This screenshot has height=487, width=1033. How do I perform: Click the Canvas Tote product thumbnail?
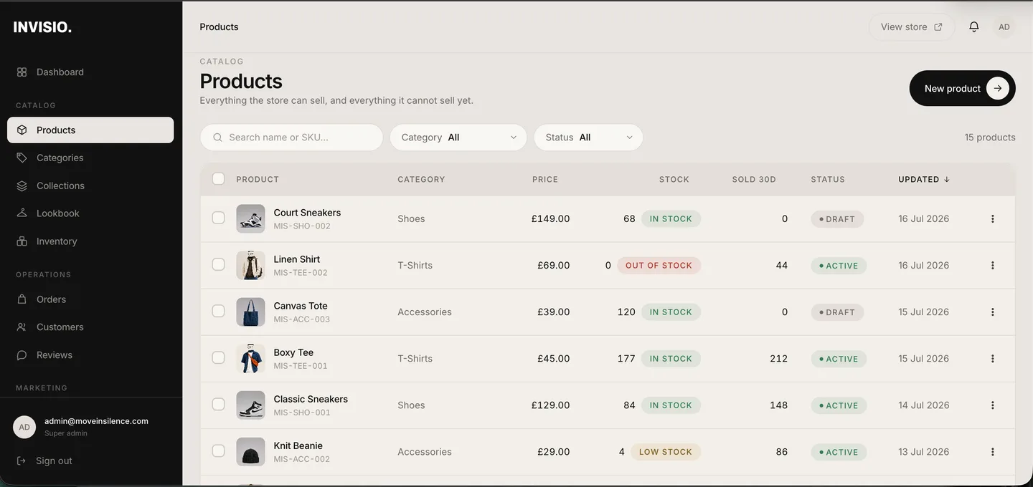[x=250, y=312]
